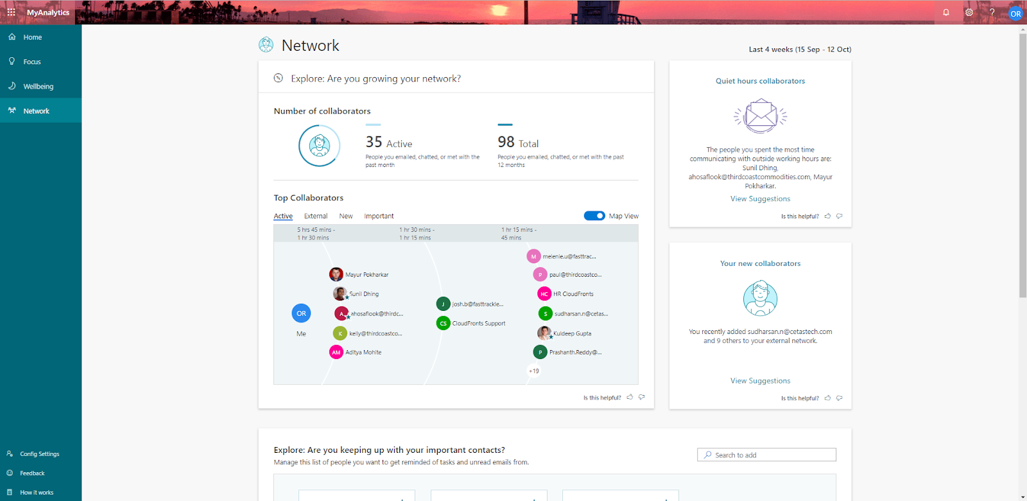
Task: View Suggestions for new collaborators
Action: [x=760, y=381]
